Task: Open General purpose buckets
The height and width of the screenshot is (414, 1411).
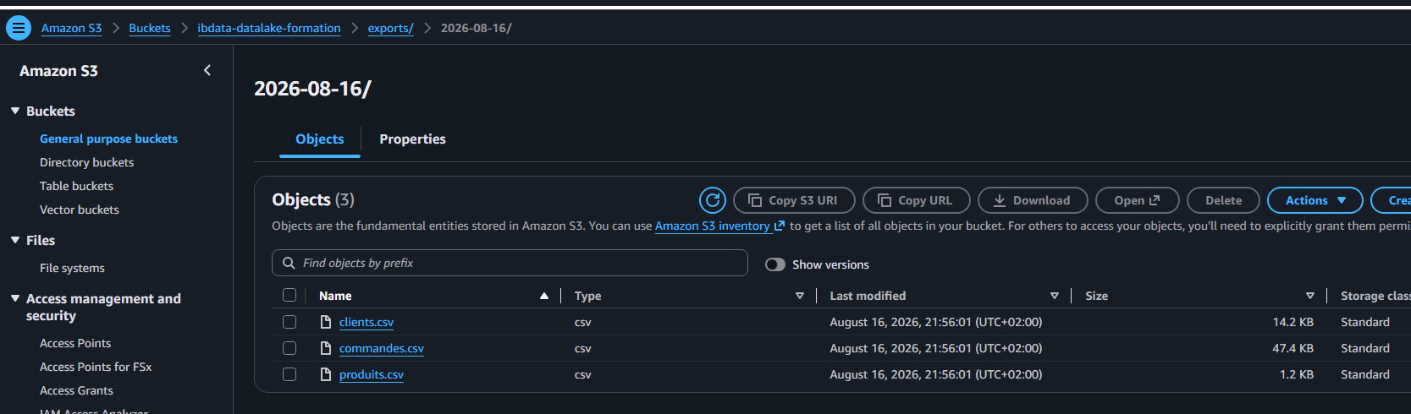Action: [x=108, y=139]
